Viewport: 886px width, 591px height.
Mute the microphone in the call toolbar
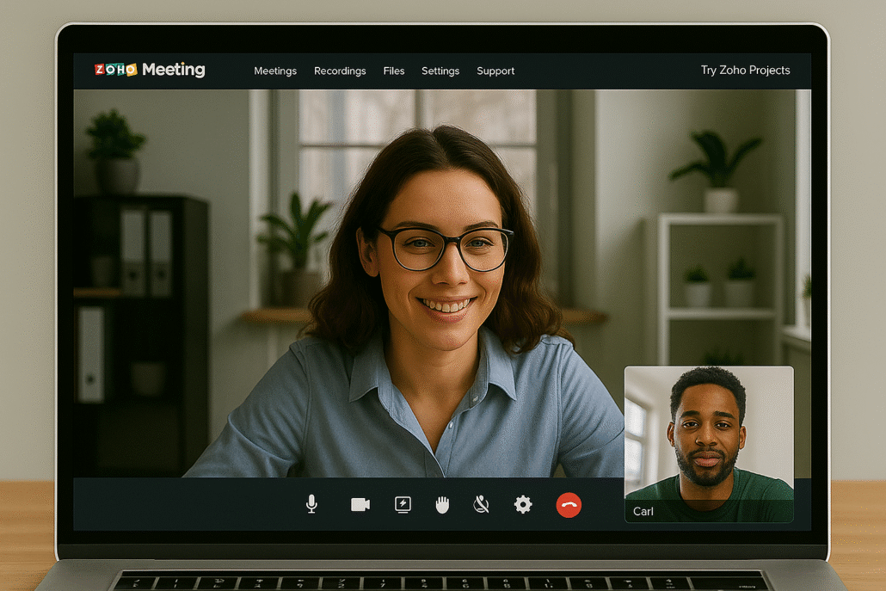(x=311, y=504)
